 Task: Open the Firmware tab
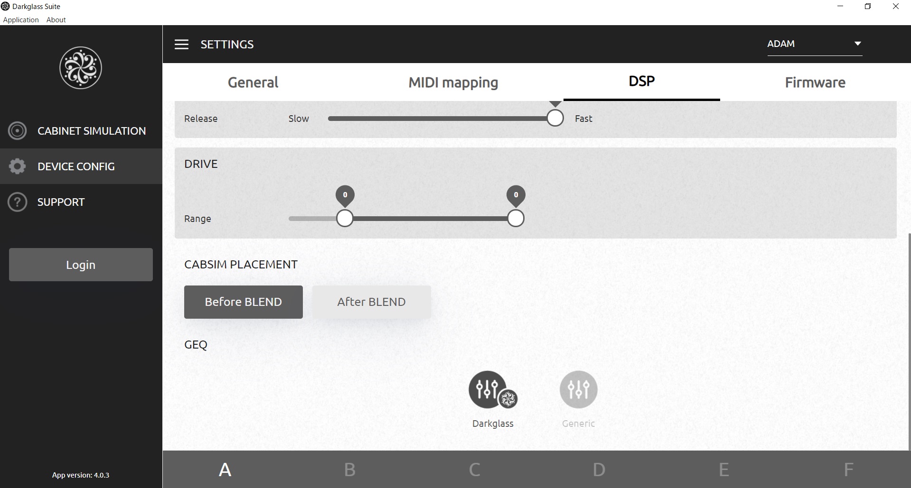tap(815, 83)
